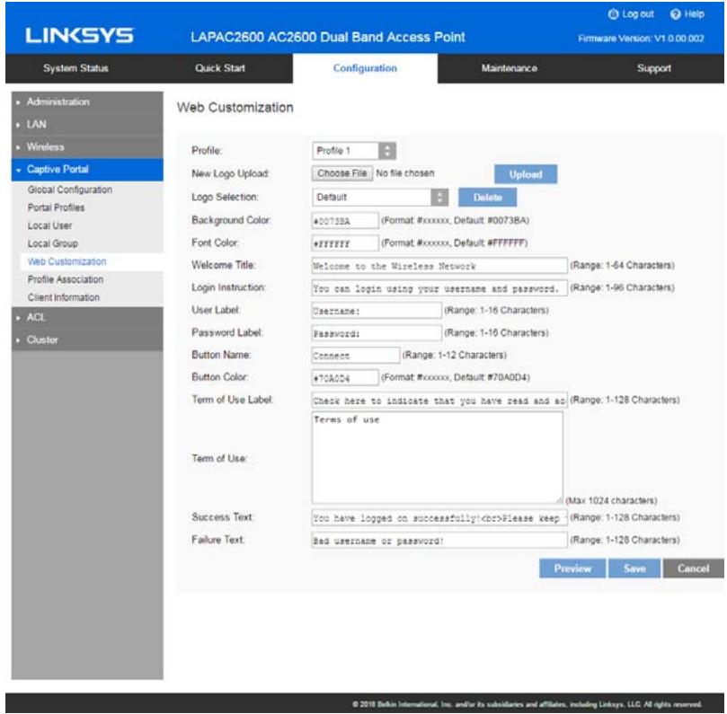Click the Preview button
Screen dimensions: 727x714
pyautogui.click(x=572, y=569)
